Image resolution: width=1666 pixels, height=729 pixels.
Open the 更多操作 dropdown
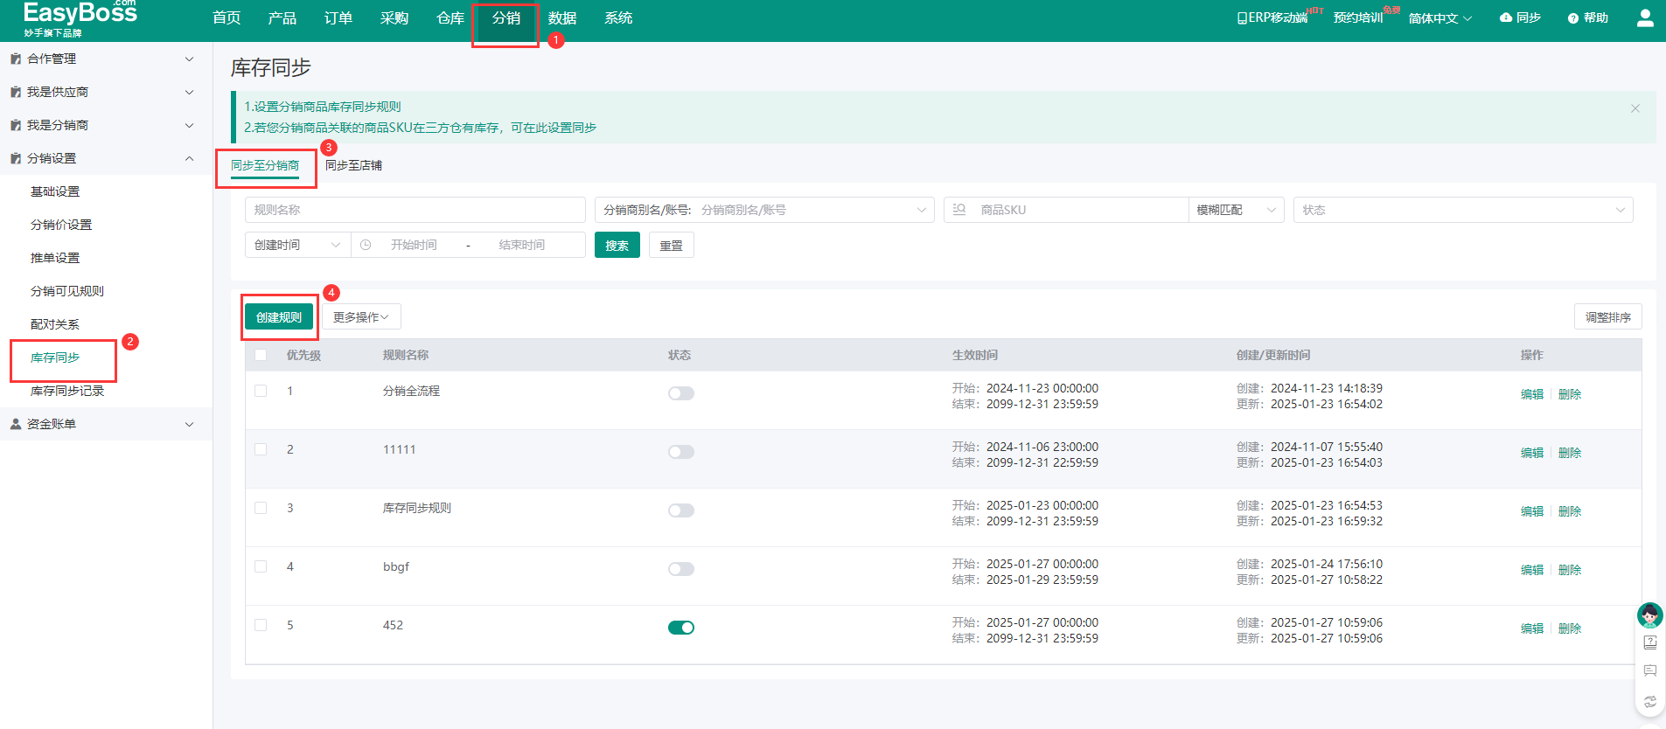(x=360, y=317)
